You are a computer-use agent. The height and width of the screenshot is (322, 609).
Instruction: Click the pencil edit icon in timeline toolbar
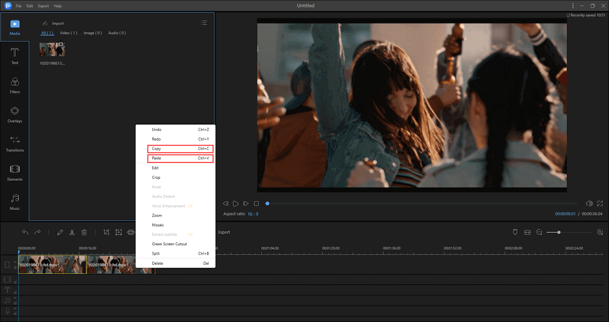click(60, 233)
